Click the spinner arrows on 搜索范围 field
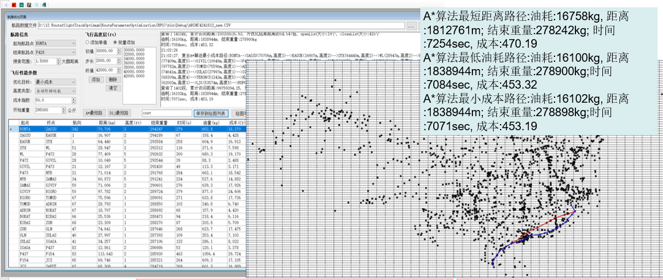663x280 pixels. click(x=58, y=62)
